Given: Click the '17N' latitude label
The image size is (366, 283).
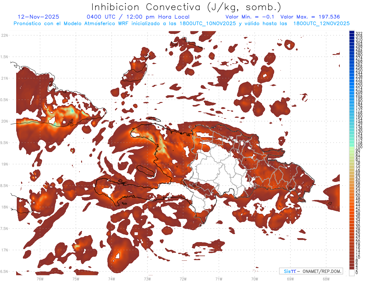Looking at the screenshot, I should pos(5,250).
